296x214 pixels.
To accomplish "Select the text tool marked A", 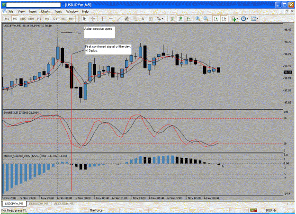I will click(143, 18).
